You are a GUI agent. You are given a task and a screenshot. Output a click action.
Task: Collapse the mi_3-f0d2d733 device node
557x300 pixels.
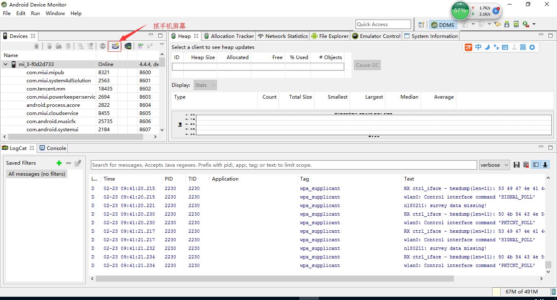click(6, 64)
